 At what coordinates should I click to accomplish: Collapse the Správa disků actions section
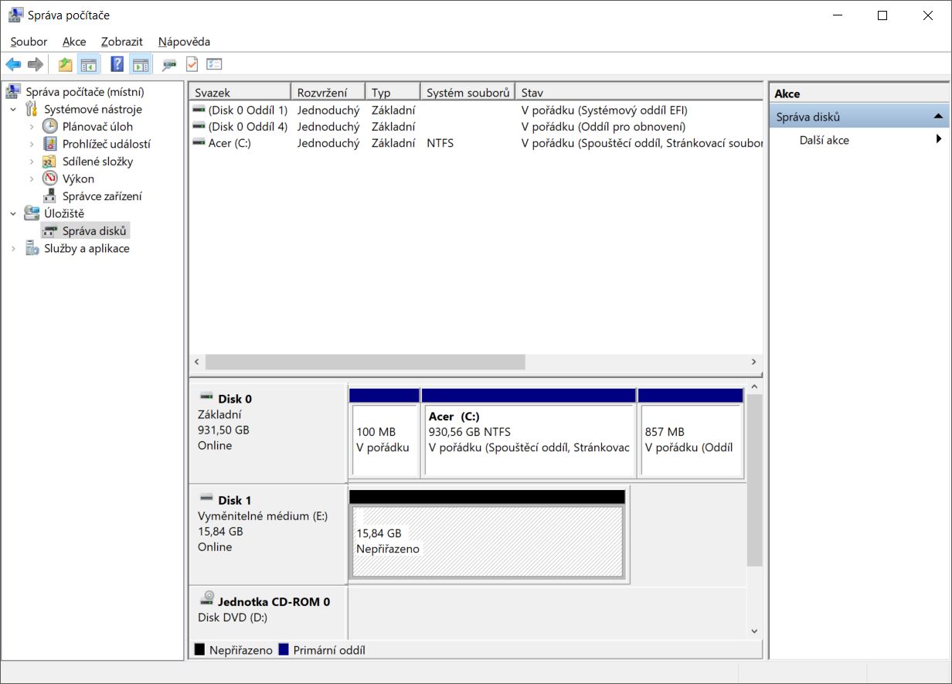click(938, 117)
